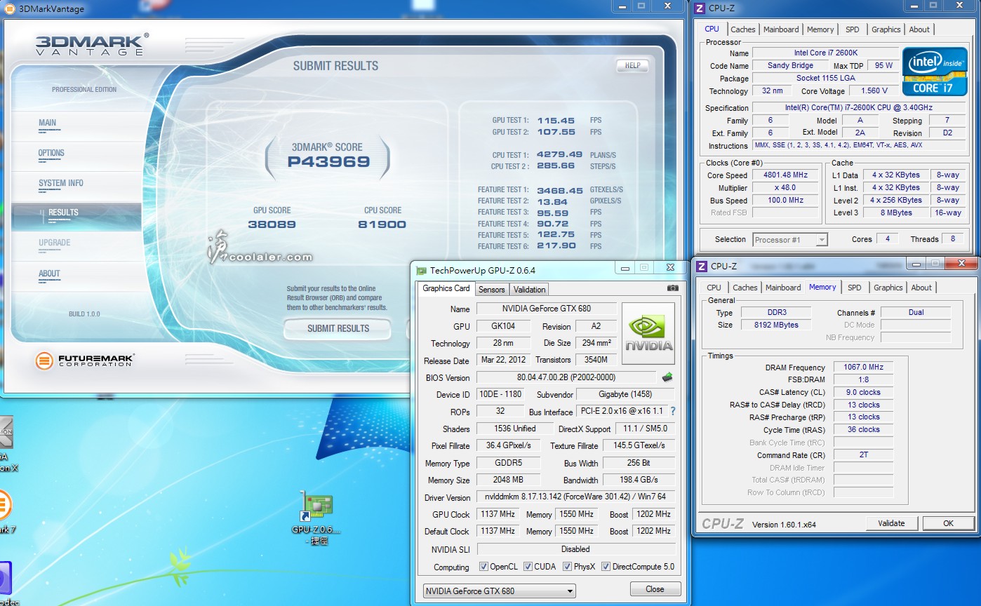This screenshot has width=981, height=606.
Task: Toggle the PhysX checkbox
Action: pos(567,567)
